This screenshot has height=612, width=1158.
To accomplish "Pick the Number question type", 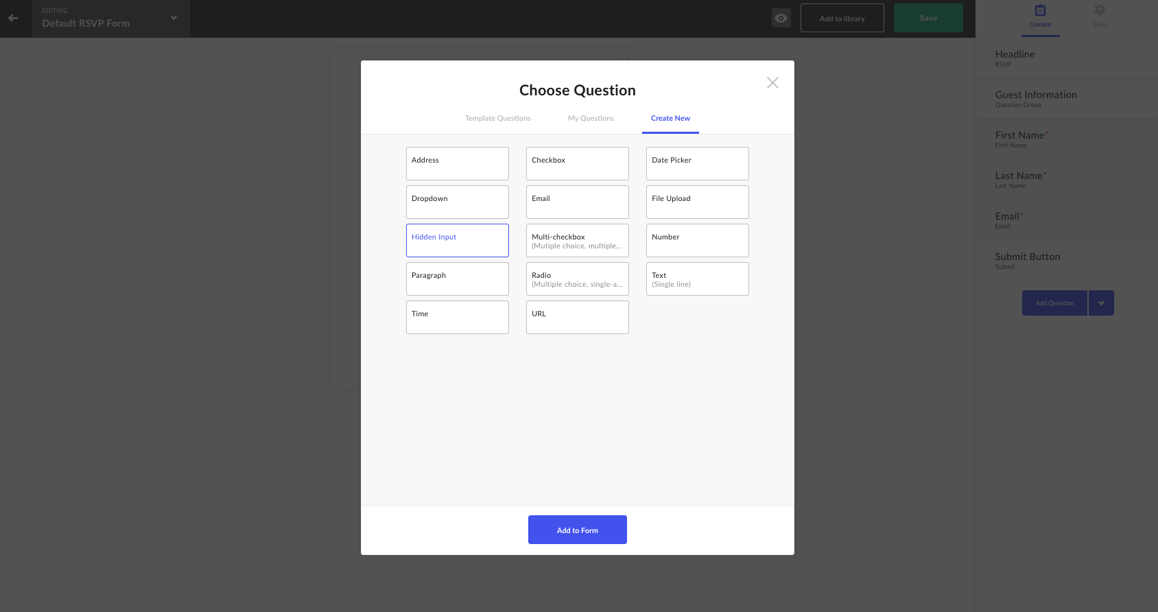I will 698,240.
